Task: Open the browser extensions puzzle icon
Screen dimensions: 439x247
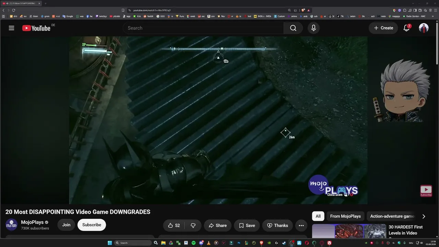Action: tap(405, 10)
